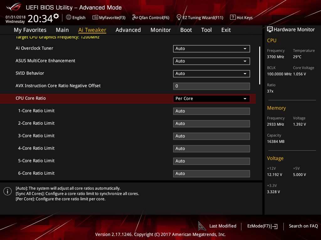Click the ROG logo icon
This screenshot has height=240, width=321.
coord(14,7)
